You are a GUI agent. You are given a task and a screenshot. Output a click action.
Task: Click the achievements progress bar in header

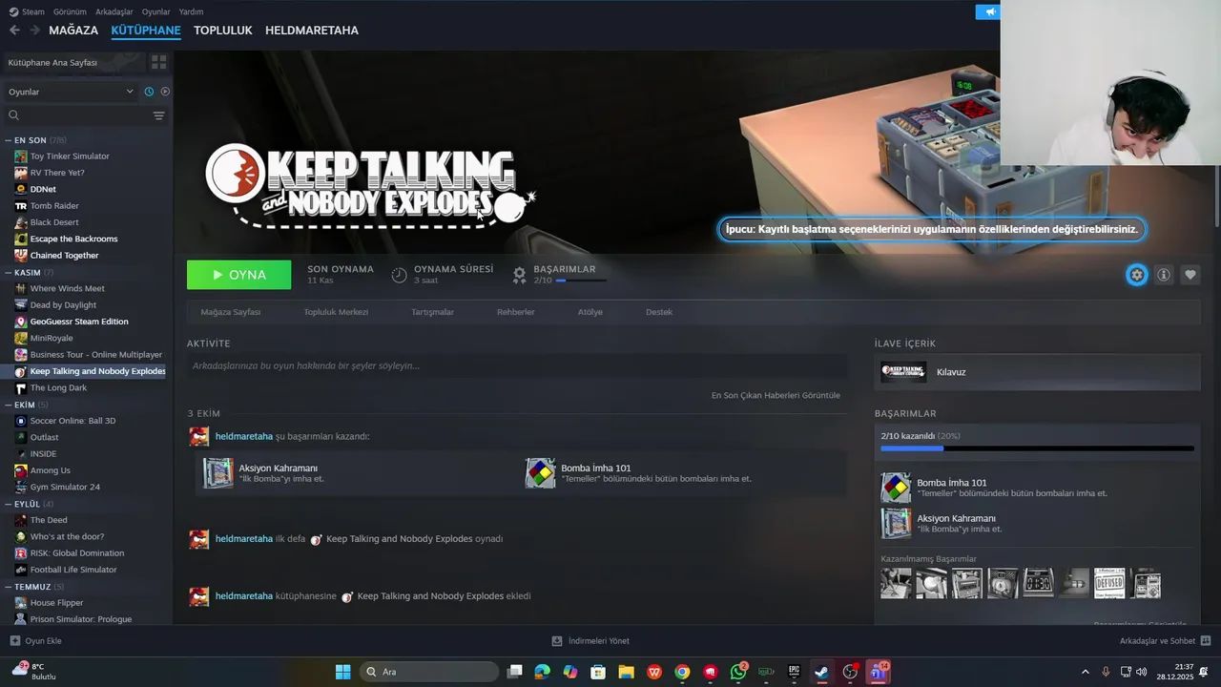click(581, 281)
